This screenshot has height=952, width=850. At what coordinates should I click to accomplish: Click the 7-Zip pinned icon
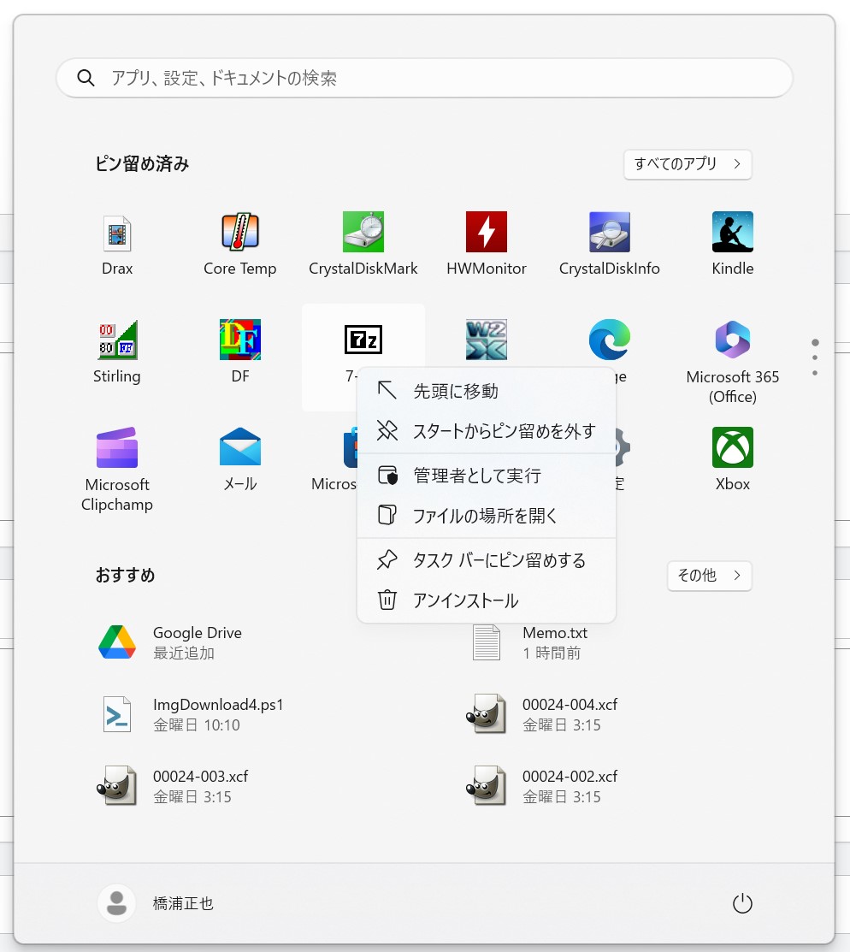tap(363, 340)
